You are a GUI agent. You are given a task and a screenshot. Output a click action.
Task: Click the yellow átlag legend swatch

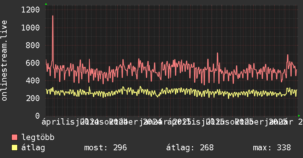pos(14,148)
